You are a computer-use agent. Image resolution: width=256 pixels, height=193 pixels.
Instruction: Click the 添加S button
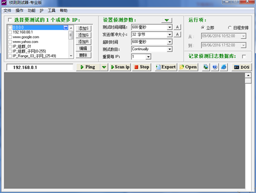point(83,28)
